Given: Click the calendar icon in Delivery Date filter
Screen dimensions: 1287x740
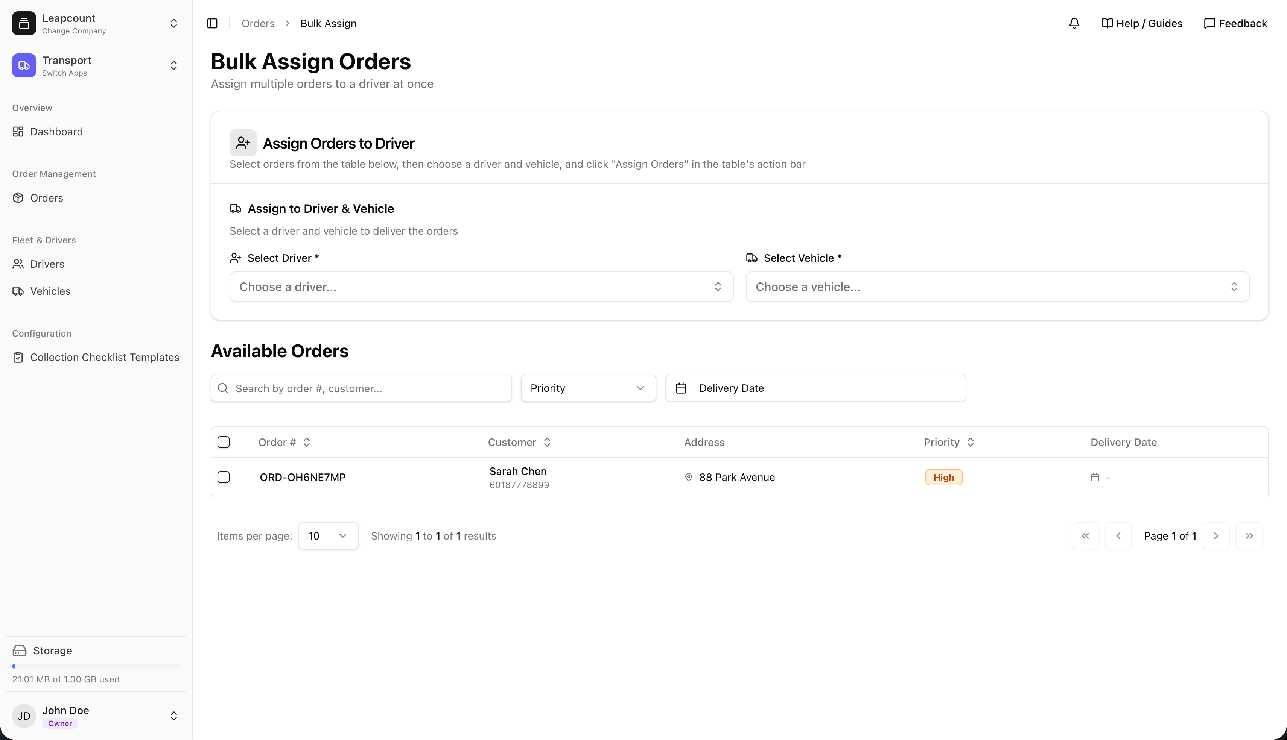Looking at the screenshot, I should pos(682,388).
